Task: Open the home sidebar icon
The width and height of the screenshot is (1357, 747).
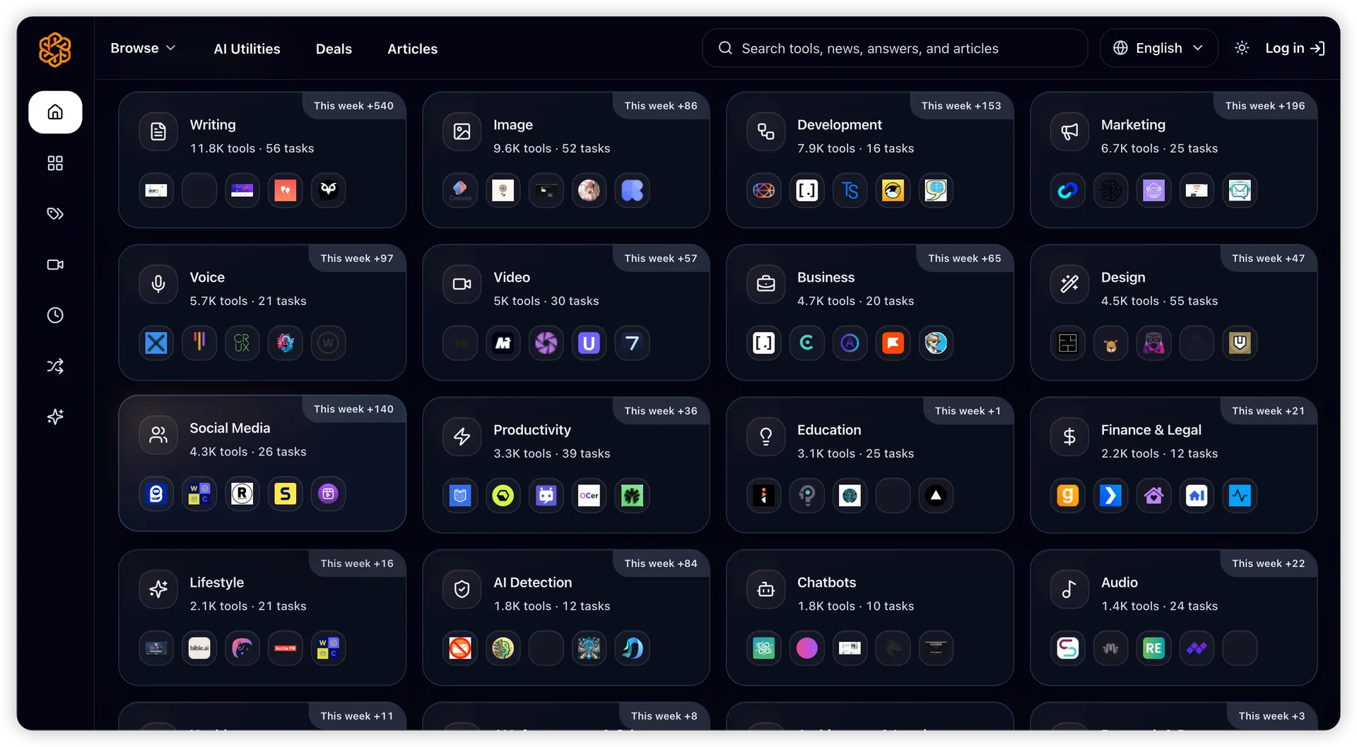Action: (x=55, y=112)
